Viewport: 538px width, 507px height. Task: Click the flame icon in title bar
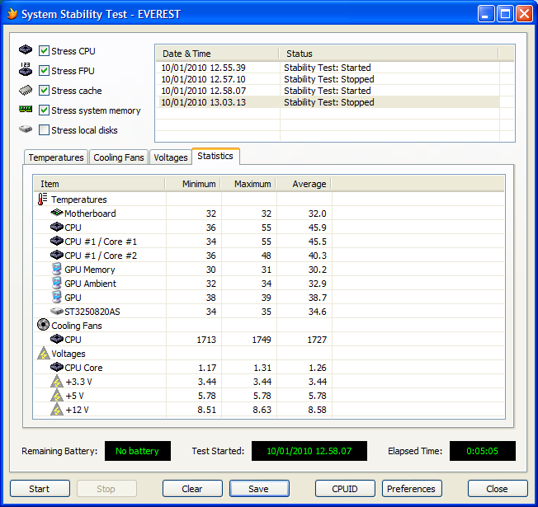[x=12, y=14]
